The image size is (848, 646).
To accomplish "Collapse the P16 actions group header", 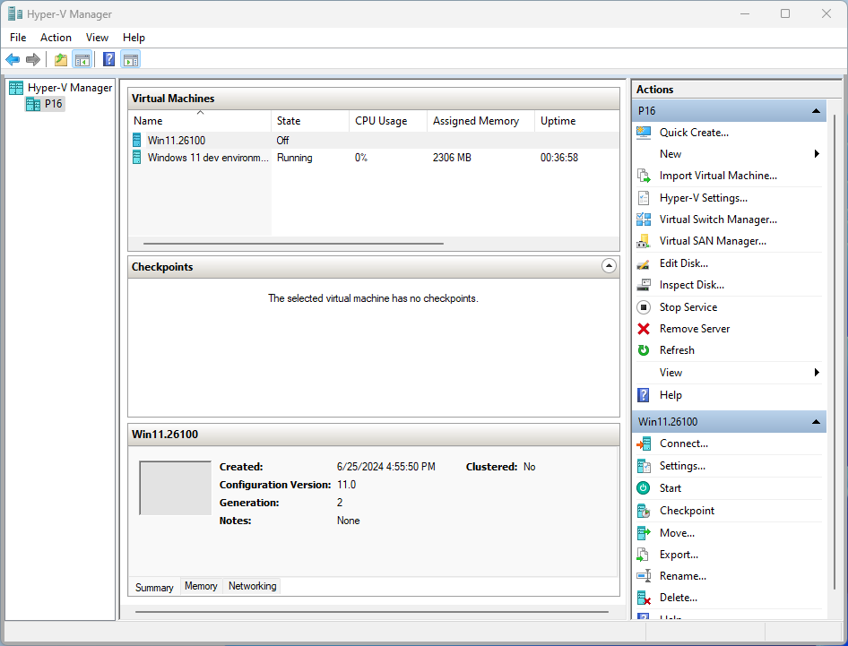I will click(816, 109).
